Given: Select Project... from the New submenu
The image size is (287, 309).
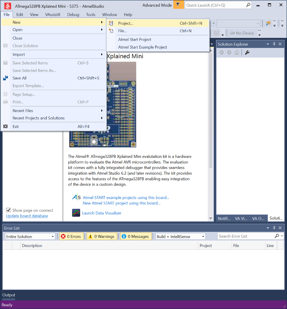Looking at the screenshot, I should (x=126, y=23).
